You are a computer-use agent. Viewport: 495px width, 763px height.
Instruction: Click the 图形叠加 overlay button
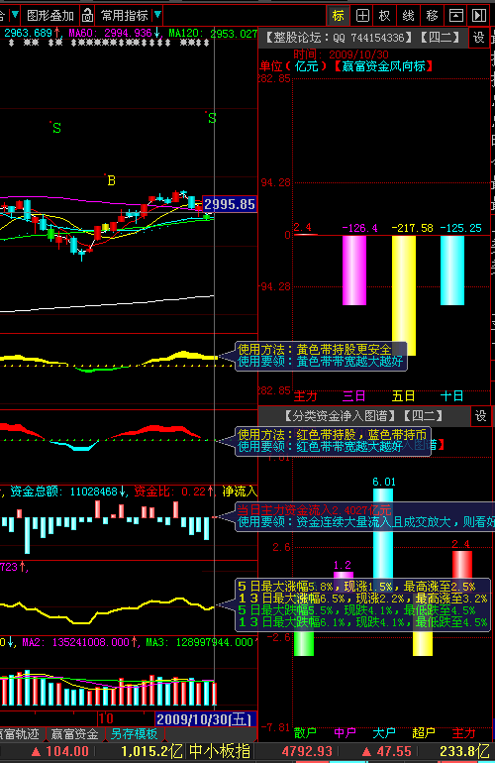[50, 16]
